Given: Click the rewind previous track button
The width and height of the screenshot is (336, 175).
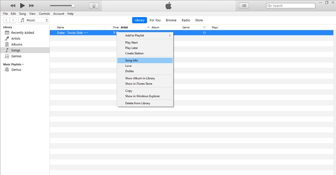Looking at the screenshot, I should point(13,5).
